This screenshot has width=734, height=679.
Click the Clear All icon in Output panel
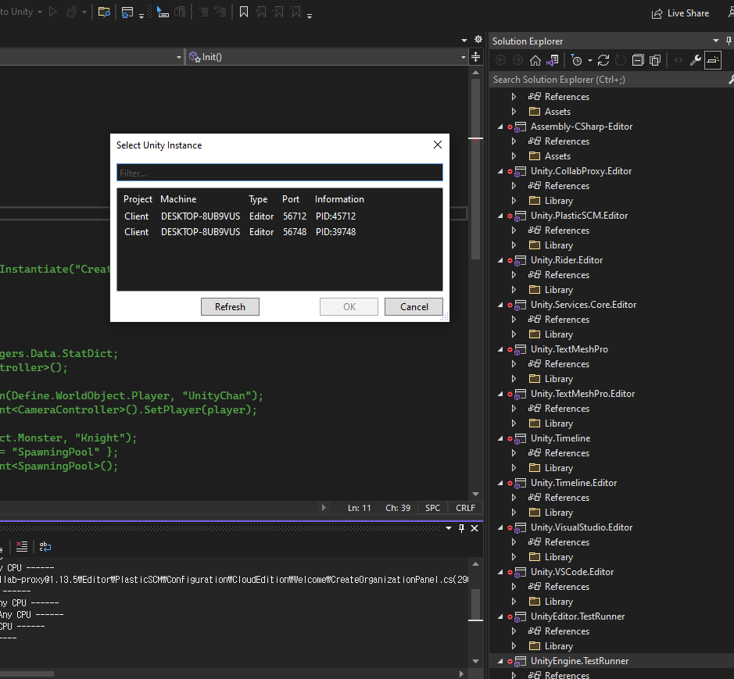(22, 546)
